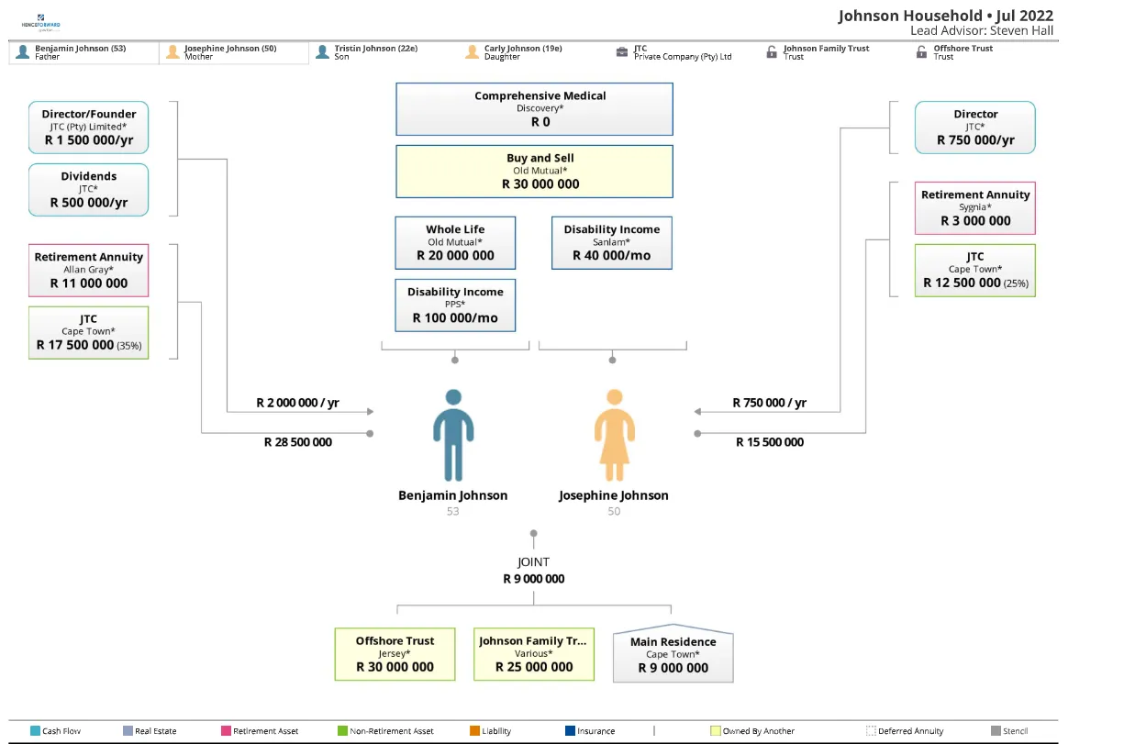Click the Johnson Family Trust lock icon
This screenshot has height=744, width=1124.
772,52
